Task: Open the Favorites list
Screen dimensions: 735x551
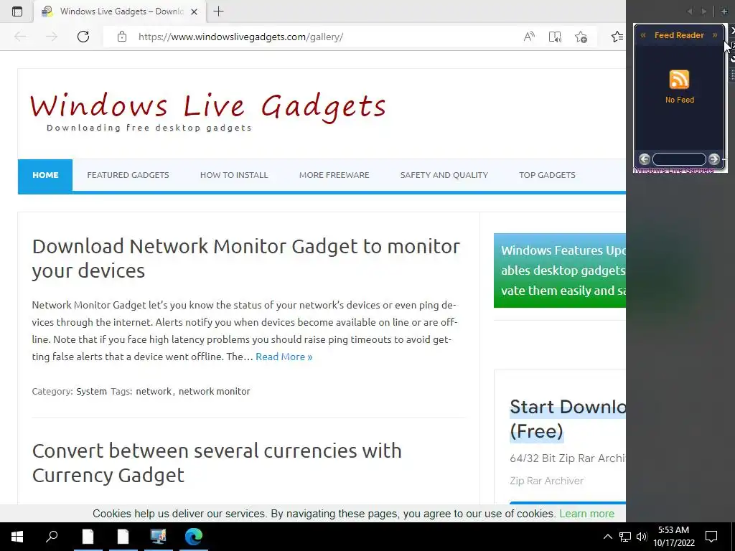Action: 617,37
